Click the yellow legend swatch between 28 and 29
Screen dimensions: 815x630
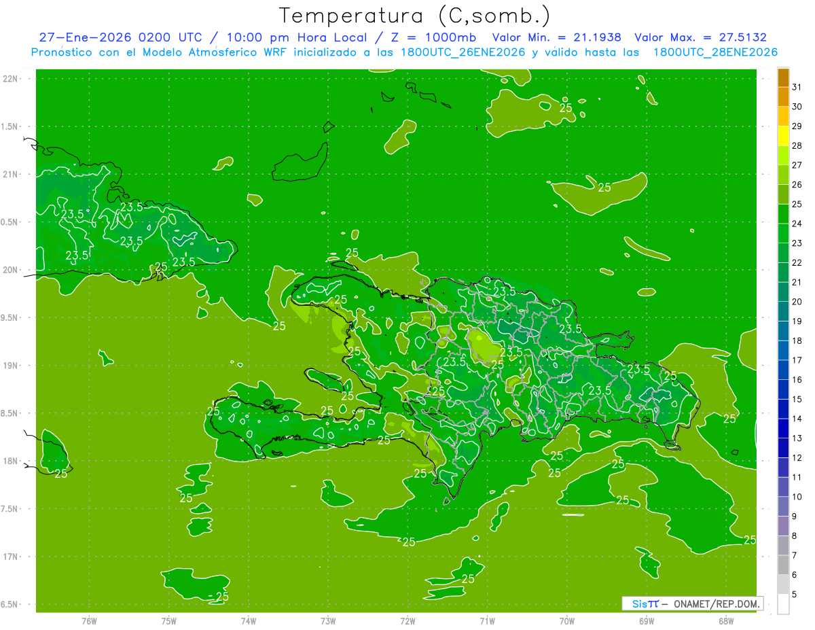[x=783, y=136]
